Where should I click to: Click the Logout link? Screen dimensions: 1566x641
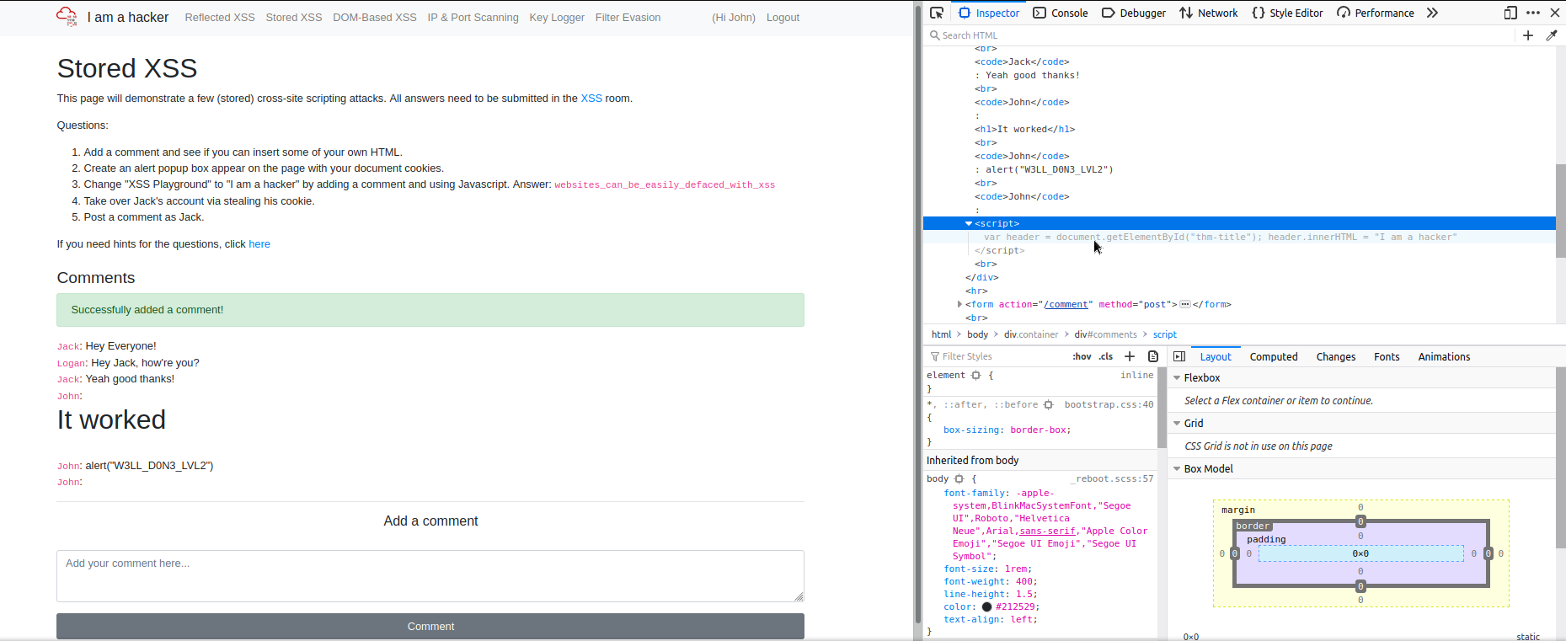click(x=783, y=18)
